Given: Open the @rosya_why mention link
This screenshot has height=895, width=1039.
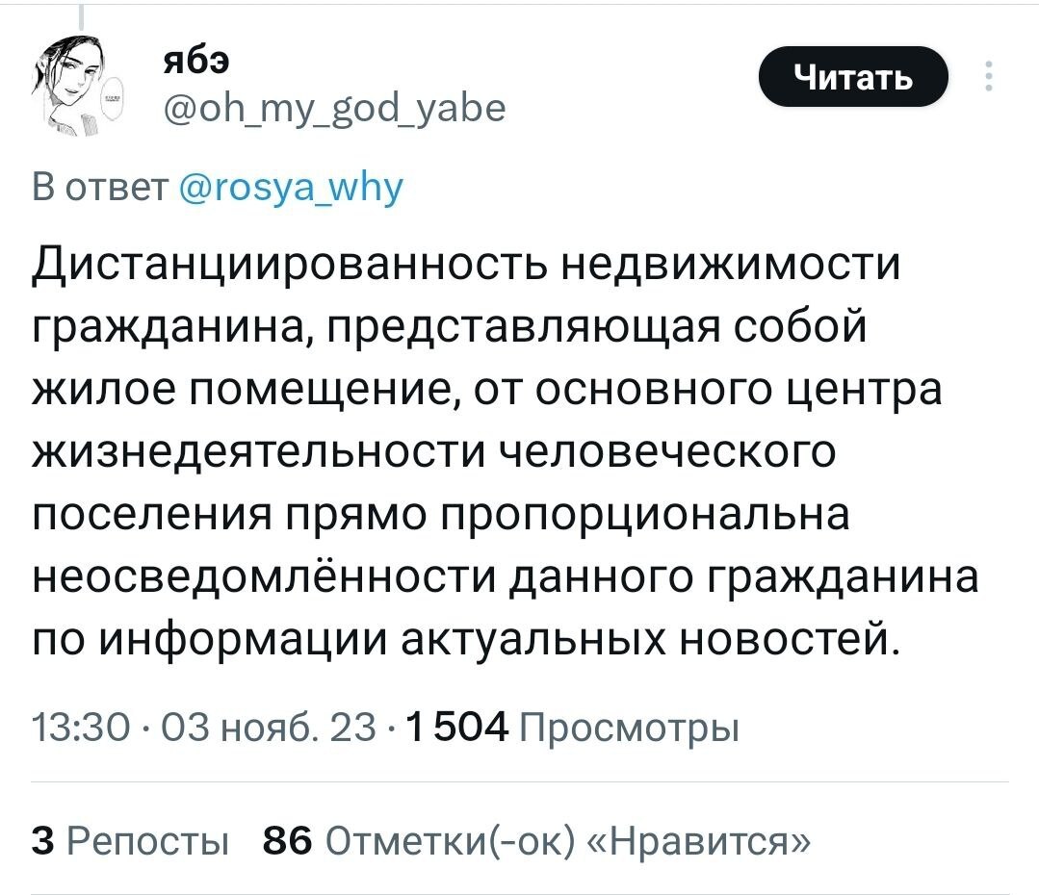Looking at the screenshot, I should (292, 186).
